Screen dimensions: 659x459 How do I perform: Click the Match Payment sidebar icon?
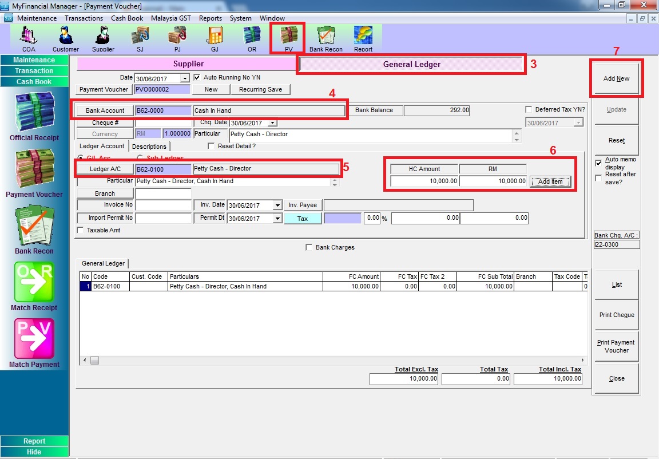coord(34,340)
